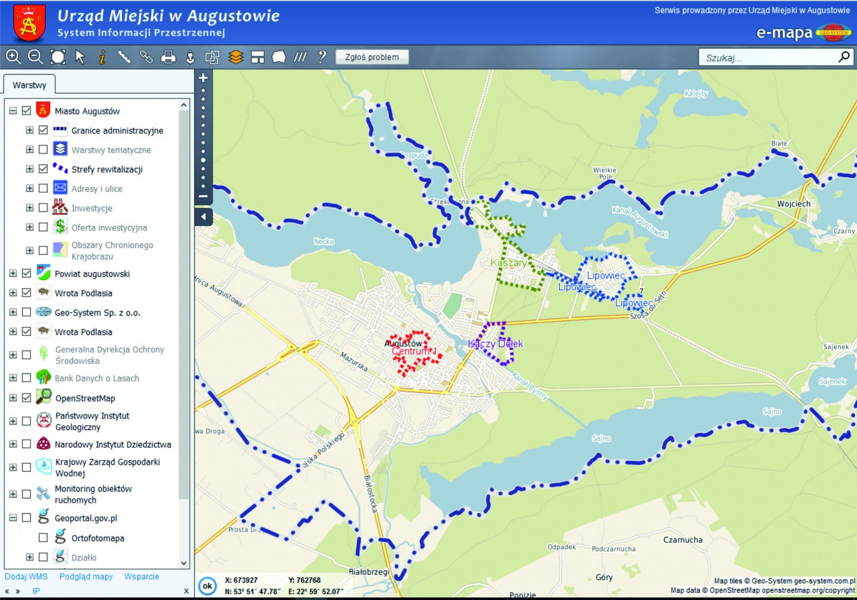This screenshot has height=600, width=857.
Task: Zoom in with plus on map slider
Action: coord(203,78)
